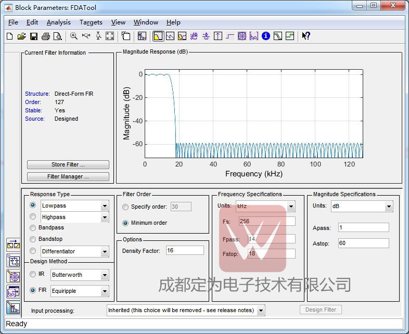Click the Fs sampling frequency field
Screen dimensions: 409x334
pyautogui.click(x=267, y=221)
